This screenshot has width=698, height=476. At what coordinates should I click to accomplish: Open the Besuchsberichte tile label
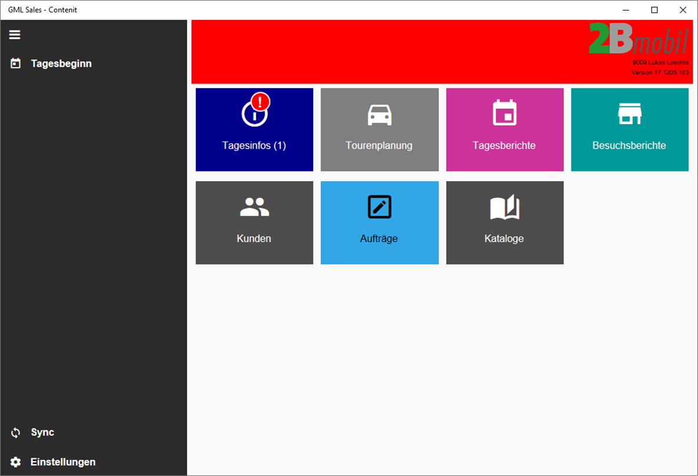click(x=630, y=146)
